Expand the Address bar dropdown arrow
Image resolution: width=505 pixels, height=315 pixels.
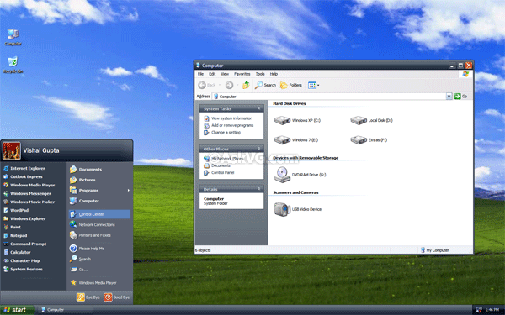449,96
